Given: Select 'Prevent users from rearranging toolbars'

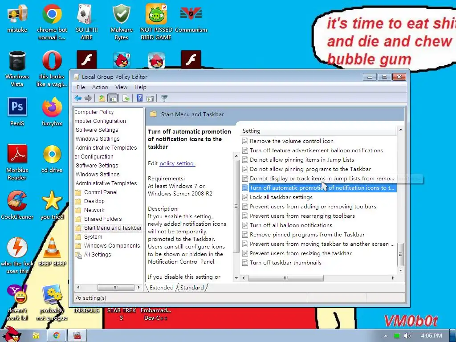Looking at the screenshot, I should click(302, 216).
